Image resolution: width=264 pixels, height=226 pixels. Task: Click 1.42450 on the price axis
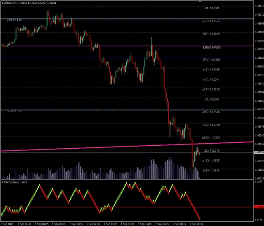259,118
